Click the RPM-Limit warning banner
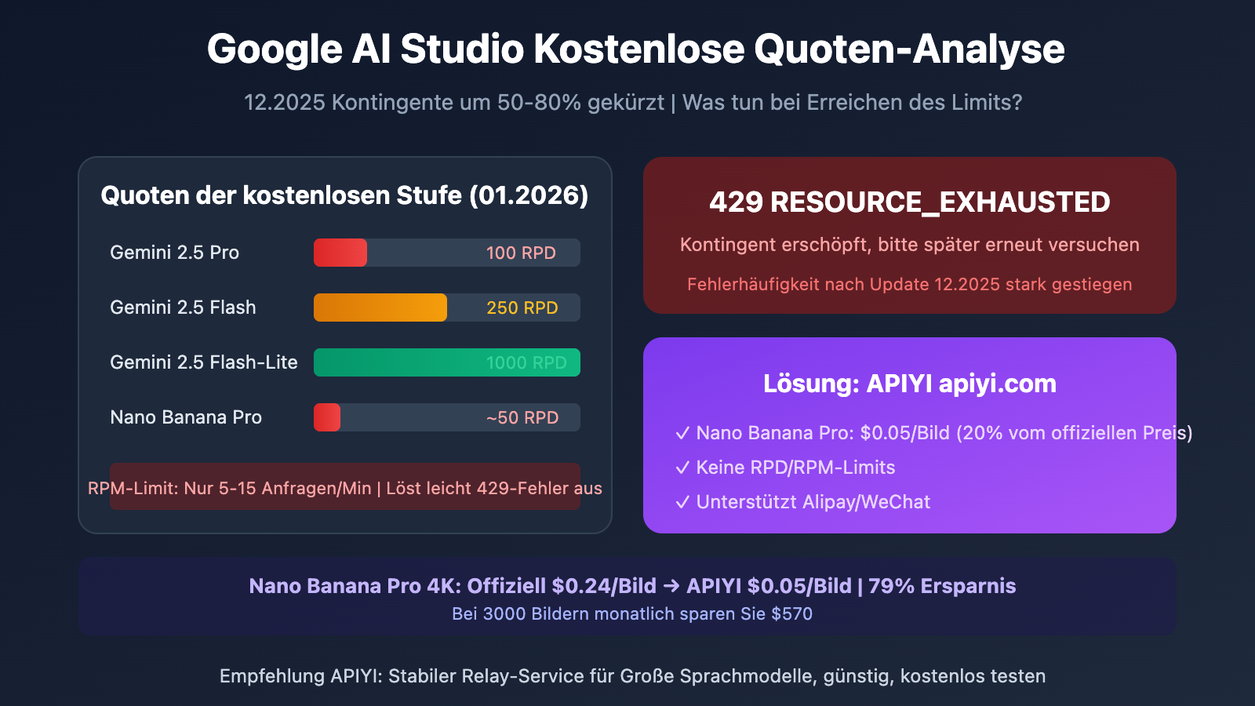The image size is (1255, 706). tap(345, 486)
